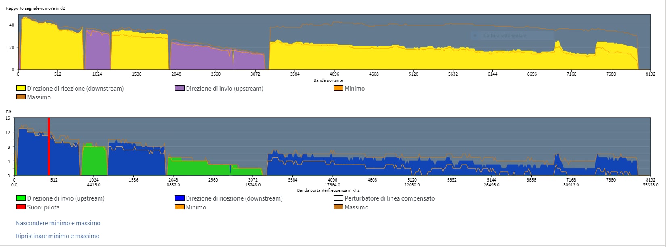Click the 22080.0 frequency axis value
The image size is (666, 247).
412,185
